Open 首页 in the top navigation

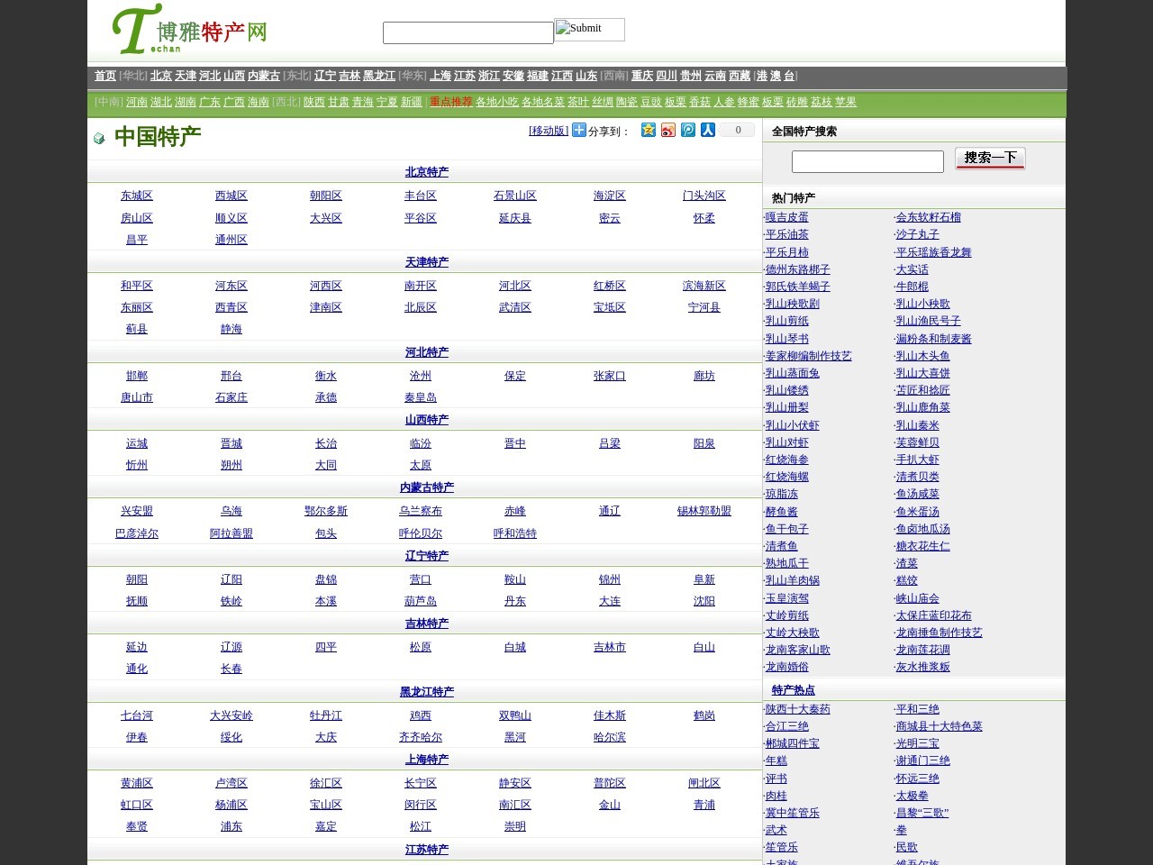point(105,76)
